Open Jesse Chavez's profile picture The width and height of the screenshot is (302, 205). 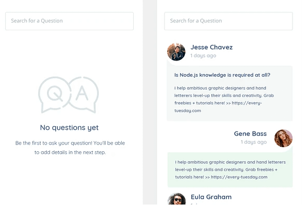[x=176, y=52]
